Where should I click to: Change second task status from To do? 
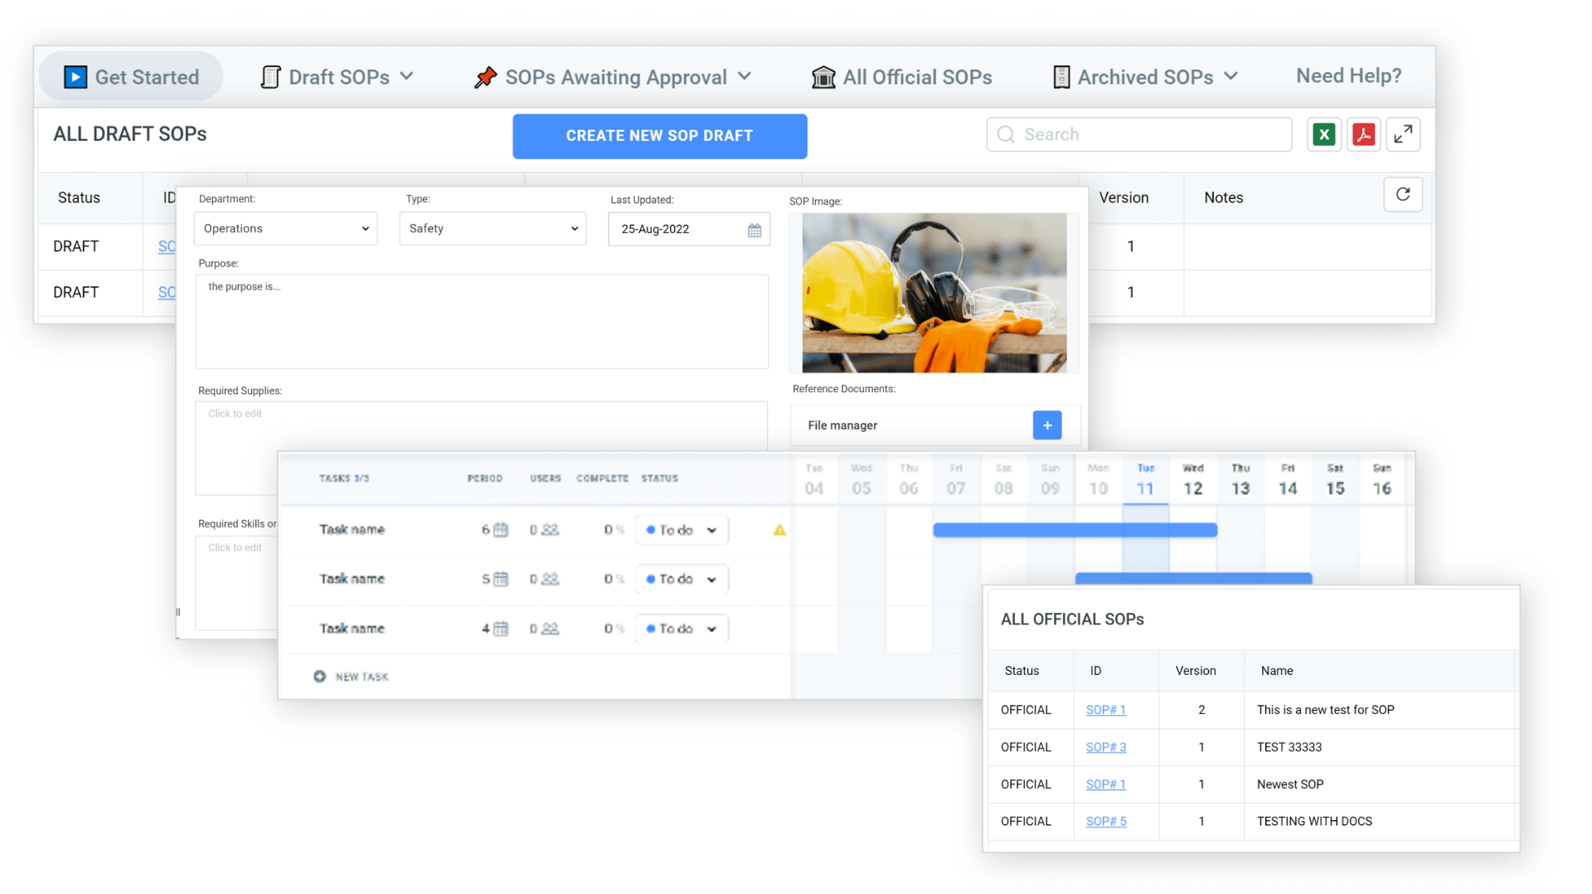pyautogui.click(x=682, y=580)
